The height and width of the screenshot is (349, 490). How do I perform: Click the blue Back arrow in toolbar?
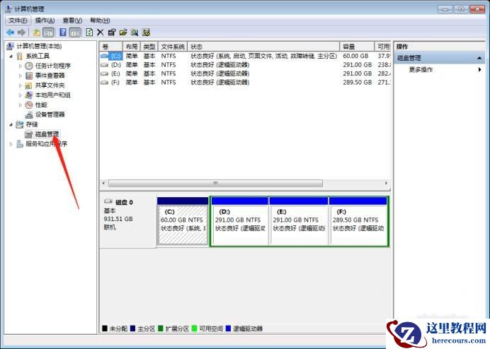[x=11, y=32]
